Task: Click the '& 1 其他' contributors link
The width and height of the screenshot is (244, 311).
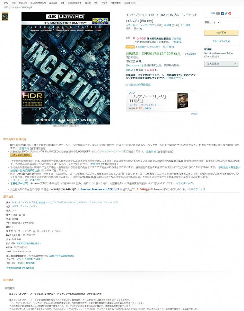Action: [186, 25]
